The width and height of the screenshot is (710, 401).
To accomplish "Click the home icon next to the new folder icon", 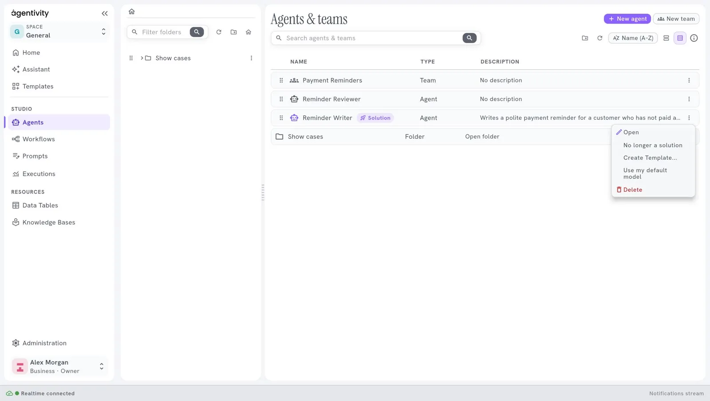I will tap(248, 32).
